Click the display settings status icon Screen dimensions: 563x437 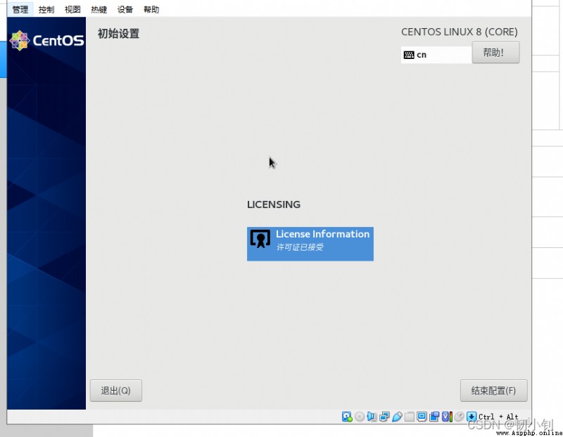(422, 417)
